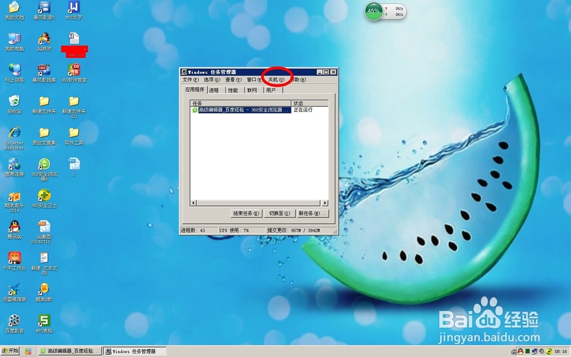Open the 查看(V) menu in Task Manager

tap(233, 79)
